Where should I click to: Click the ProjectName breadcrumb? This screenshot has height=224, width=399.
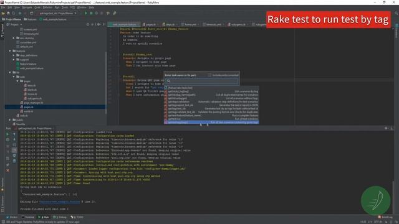coord(11,19)
